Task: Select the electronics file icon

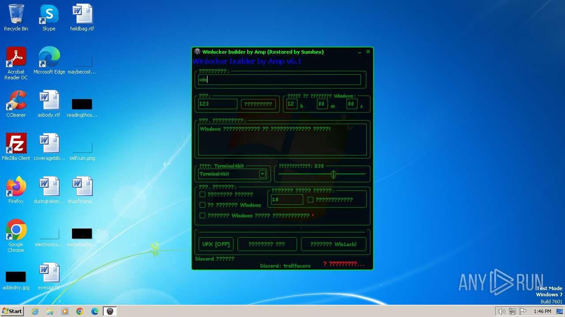Action: coord(49,233)
